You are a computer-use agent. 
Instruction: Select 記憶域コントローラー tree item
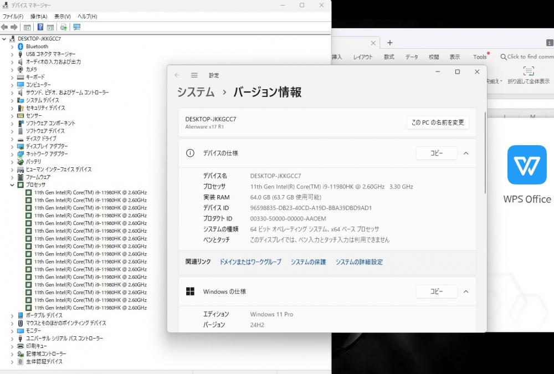tap(46, 354)
